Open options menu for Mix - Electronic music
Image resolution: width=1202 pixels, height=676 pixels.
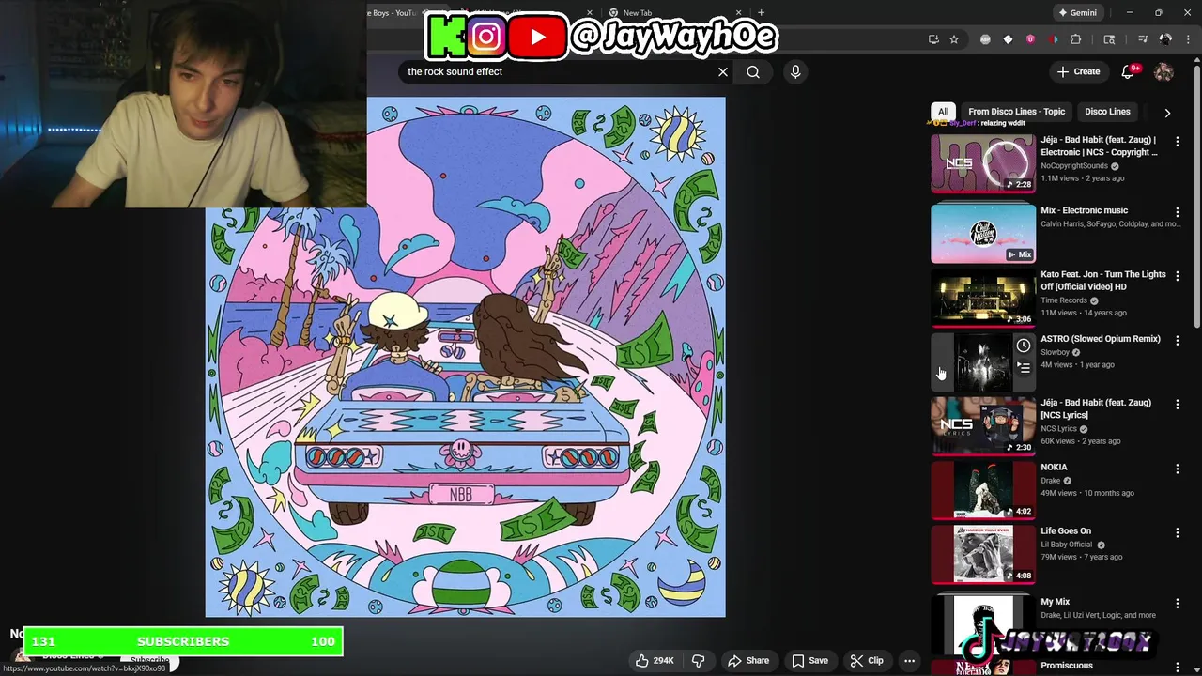click(1178, 212)
